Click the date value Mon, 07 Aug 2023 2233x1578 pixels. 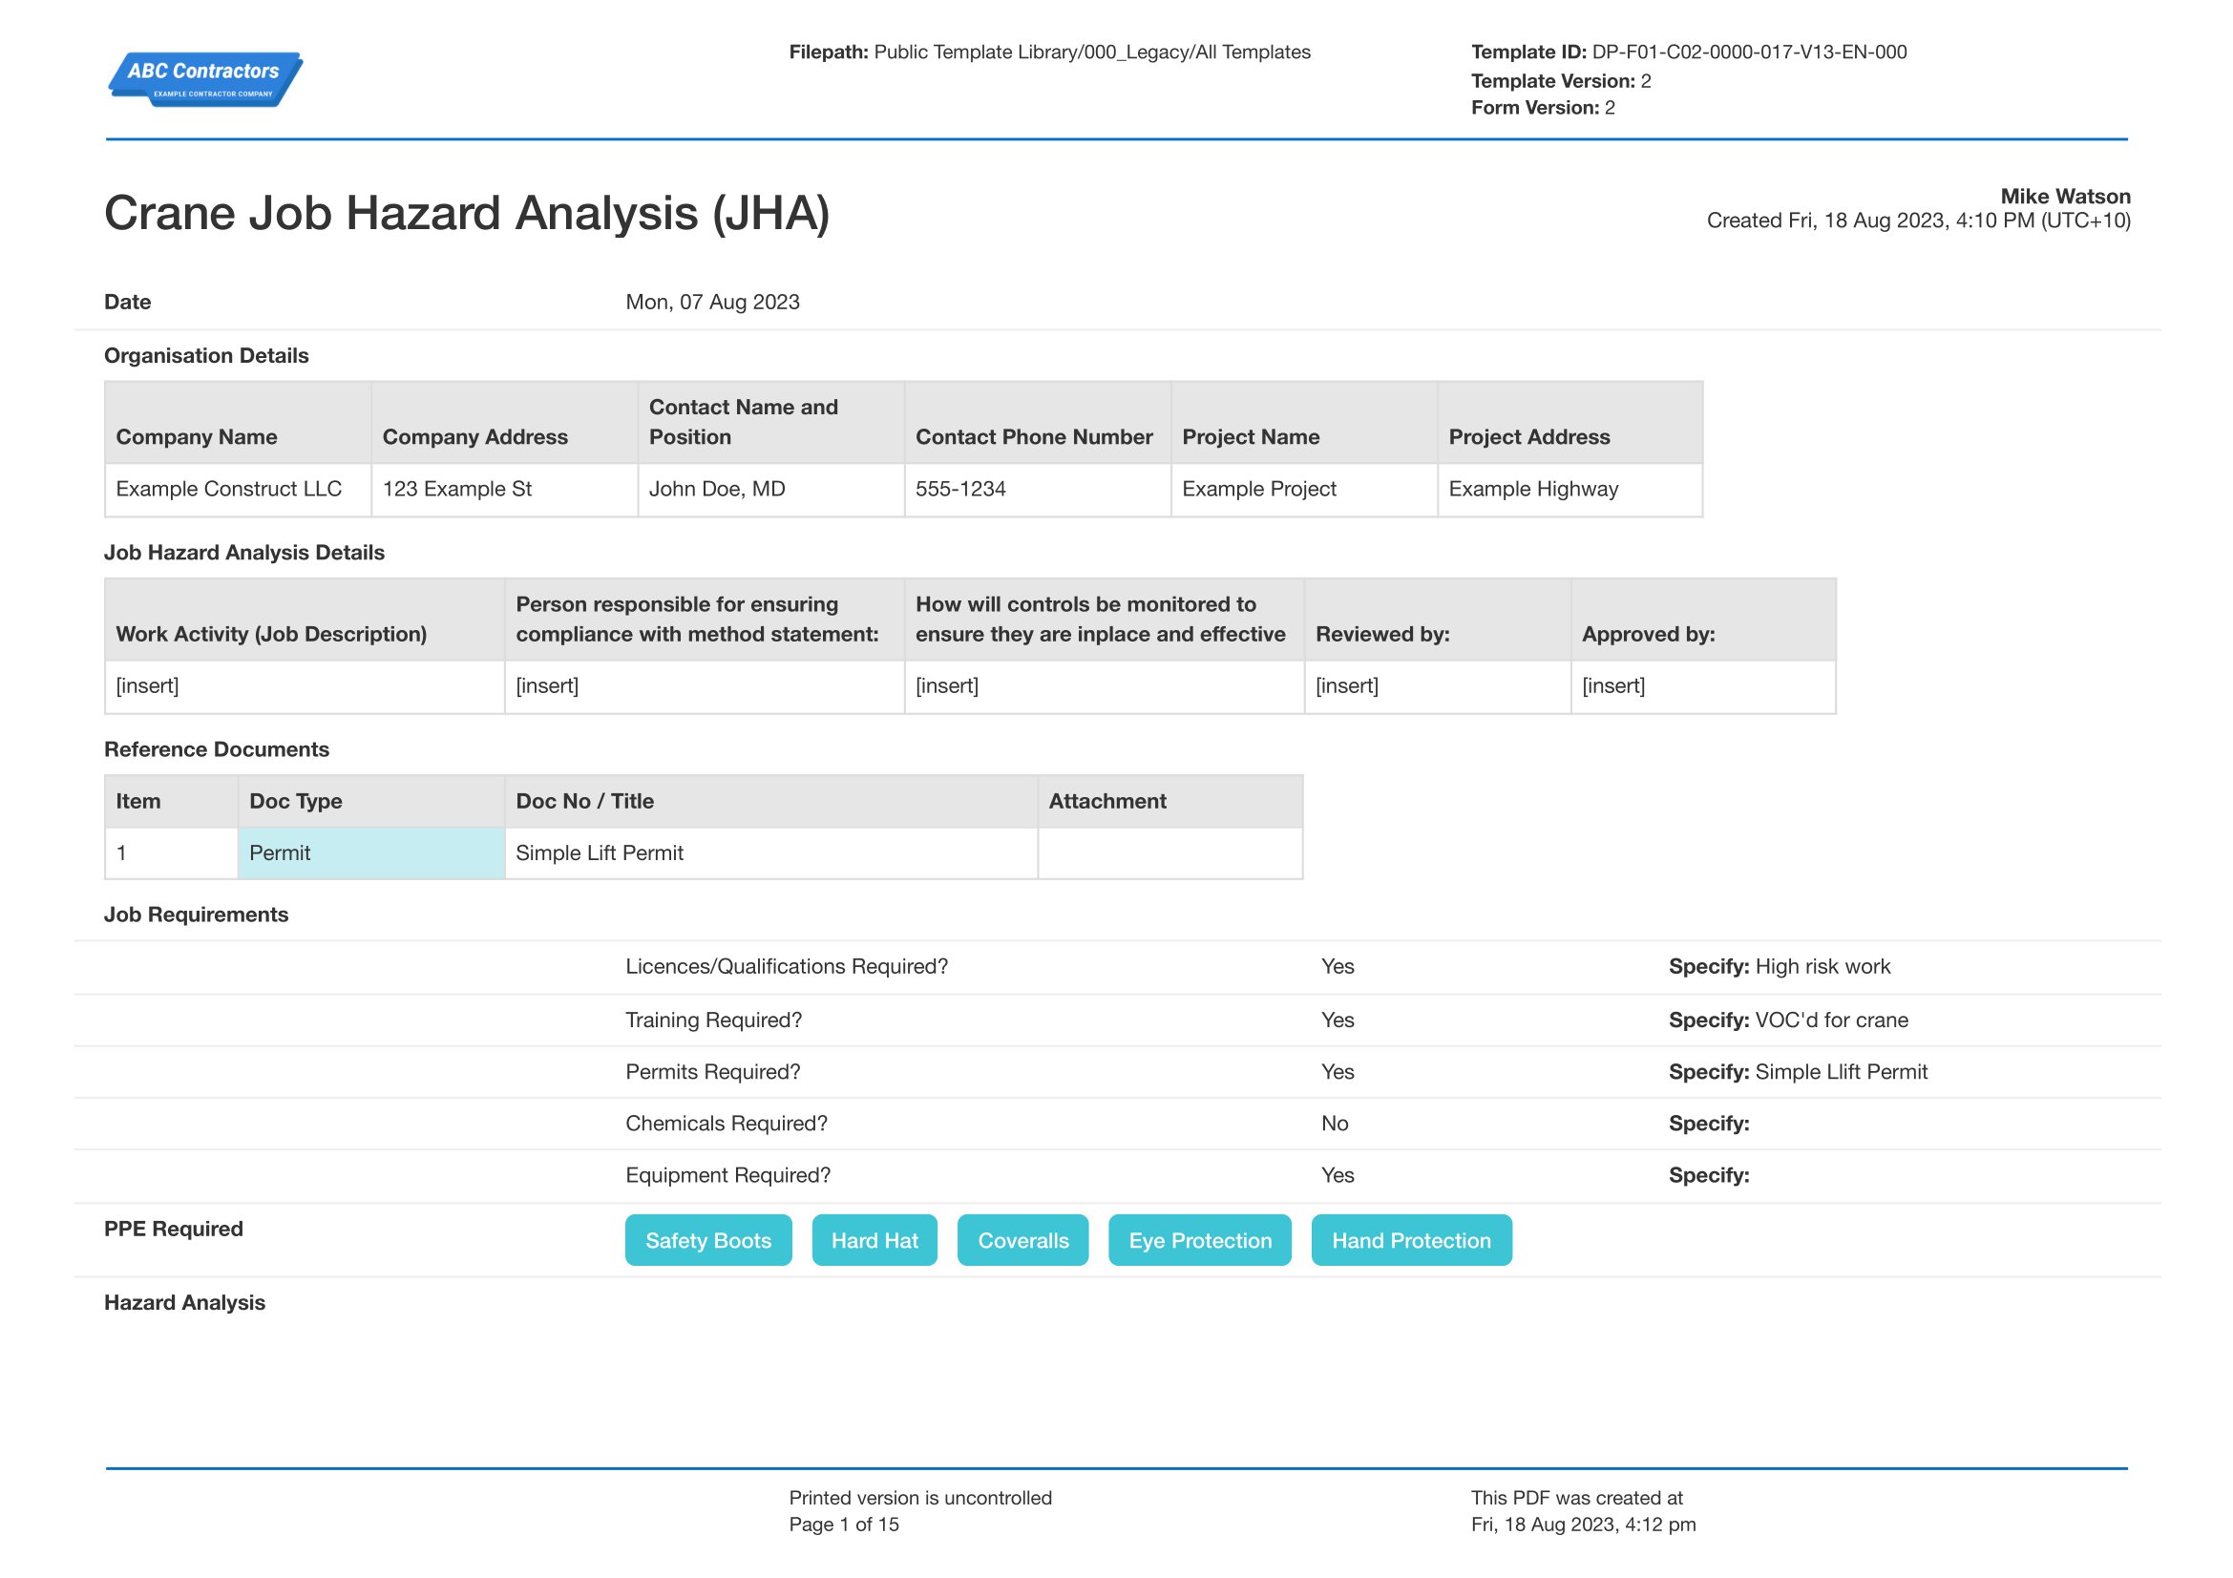pyautogui.click(x=713, y=302)
